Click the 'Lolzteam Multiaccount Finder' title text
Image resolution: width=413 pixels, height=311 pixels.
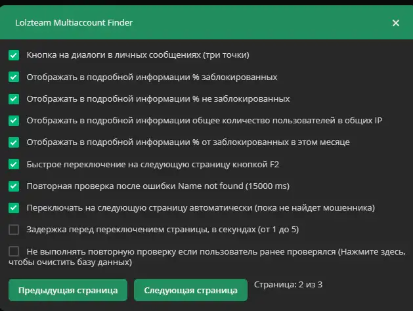tap(73, 23)
